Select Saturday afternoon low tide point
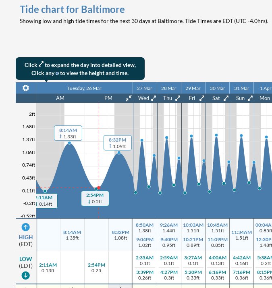 click(224, 183)
